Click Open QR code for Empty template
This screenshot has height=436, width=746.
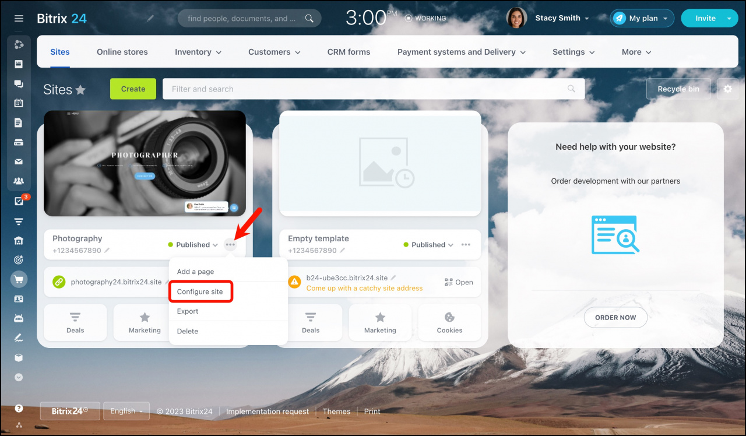tap(458, 282)
